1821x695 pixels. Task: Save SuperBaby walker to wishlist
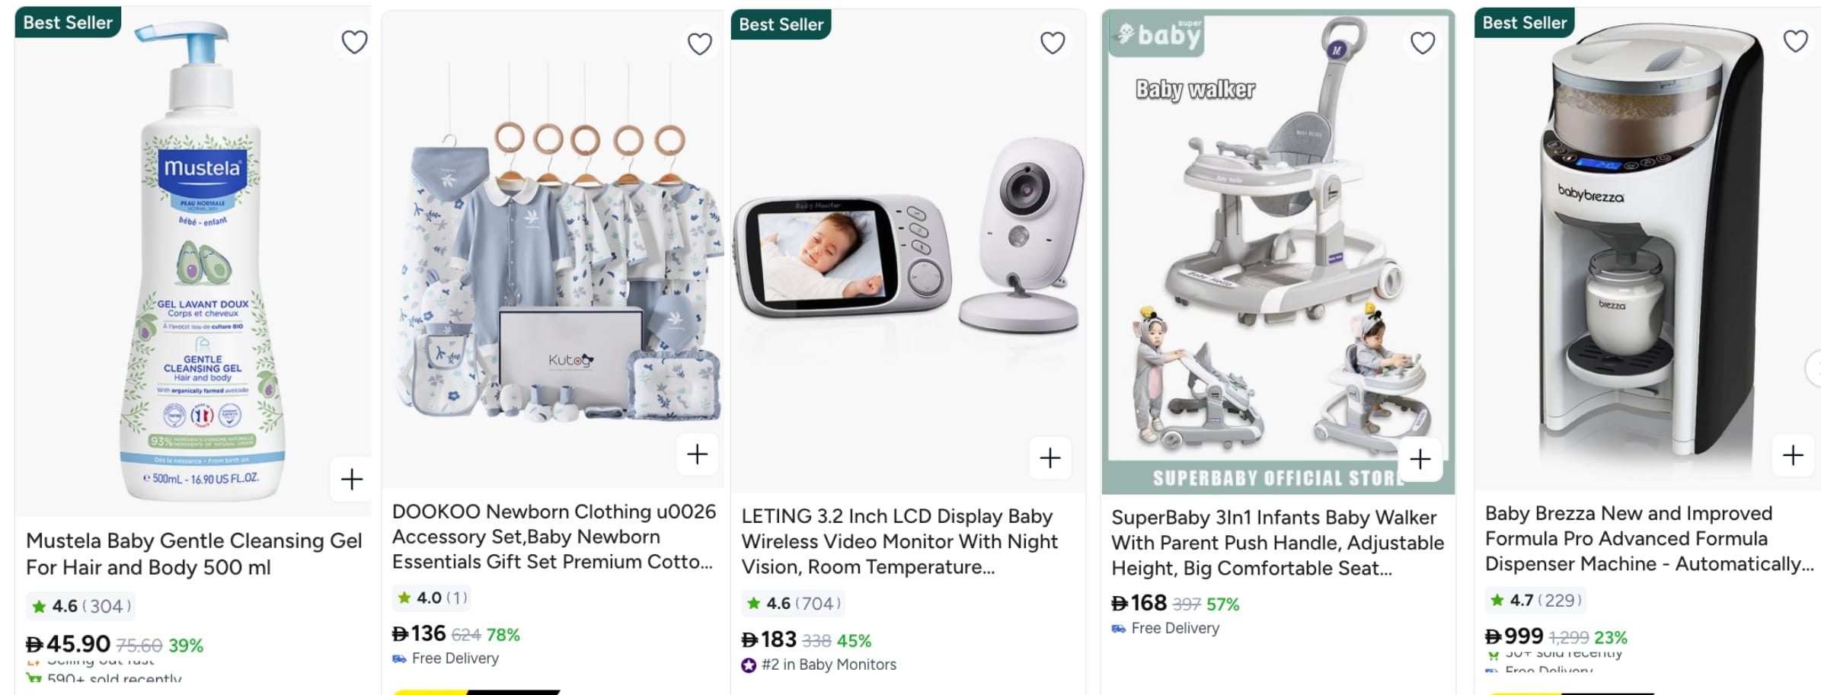pyautogui.click(x=1422, y=43)
